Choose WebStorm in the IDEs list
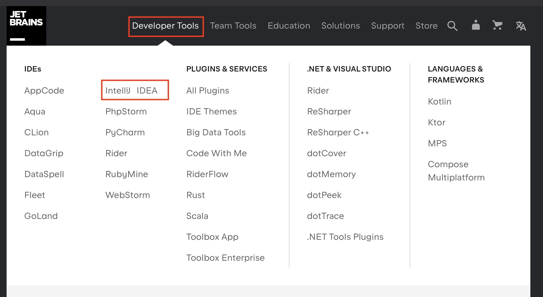 [128, 195]
